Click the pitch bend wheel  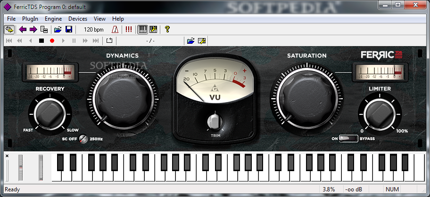[x=21, y=167]
